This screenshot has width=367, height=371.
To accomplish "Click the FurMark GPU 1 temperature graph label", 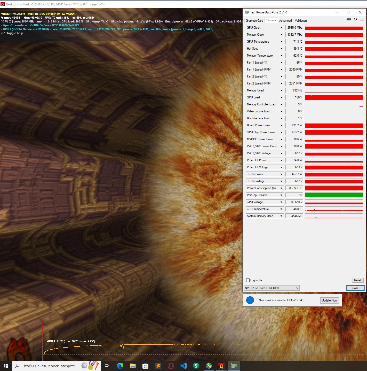I will (71, 341).
